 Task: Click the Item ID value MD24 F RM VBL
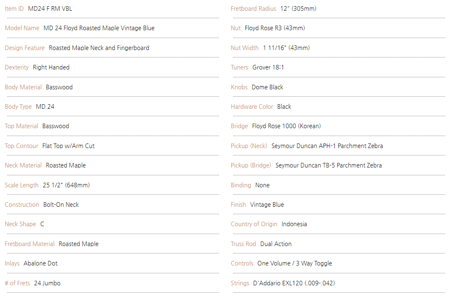[x=50, y=9]
